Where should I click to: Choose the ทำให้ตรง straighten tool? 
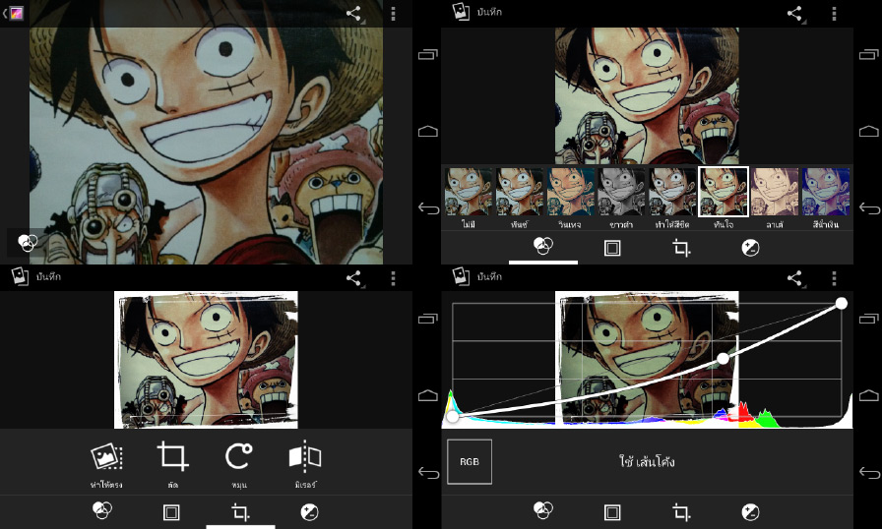coord(106,464)
